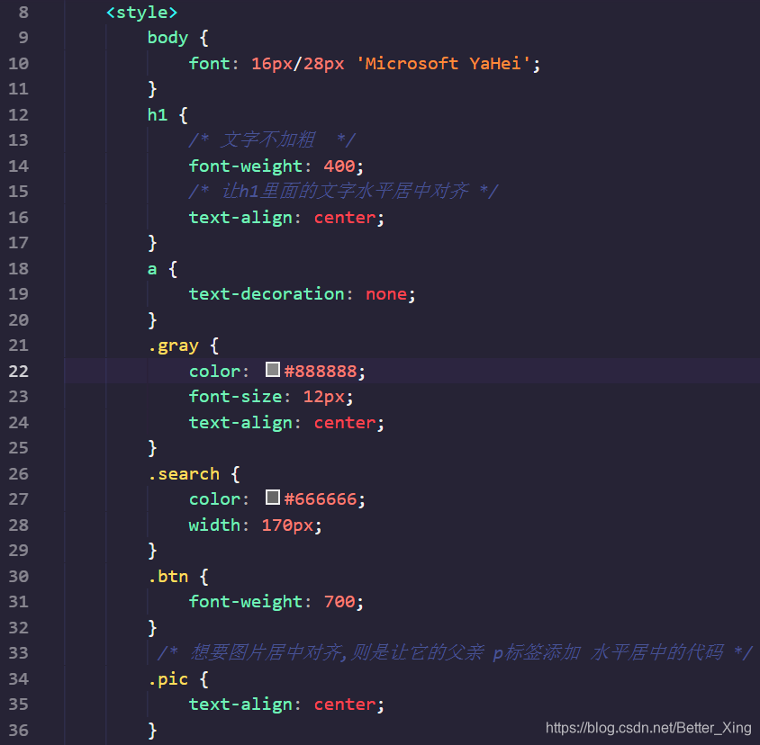The image size is (760, 745).
Task: Click the font-size property
Action: coord(236,397)
